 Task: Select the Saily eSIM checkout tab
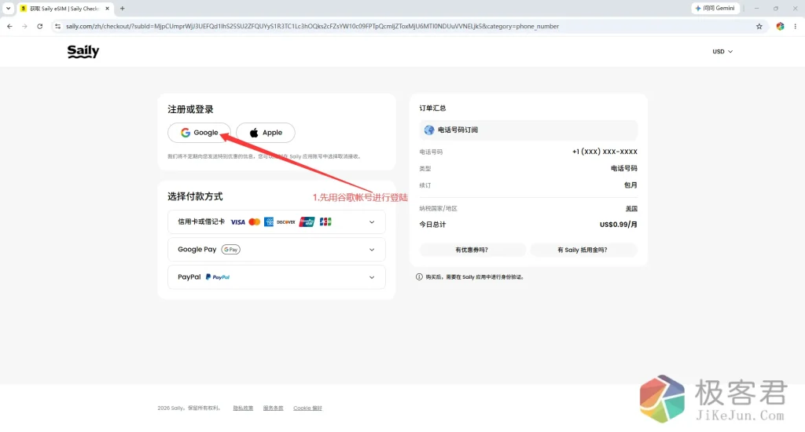[64, 9]
